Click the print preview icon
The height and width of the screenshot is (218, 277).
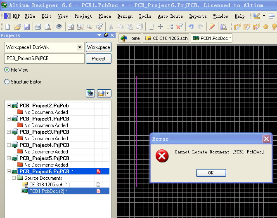click(x=48, y=27)
